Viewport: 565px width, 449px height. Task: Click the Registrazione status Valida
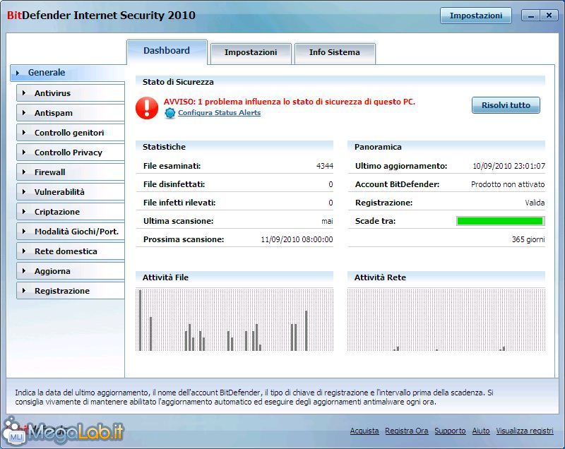point(535,203)
